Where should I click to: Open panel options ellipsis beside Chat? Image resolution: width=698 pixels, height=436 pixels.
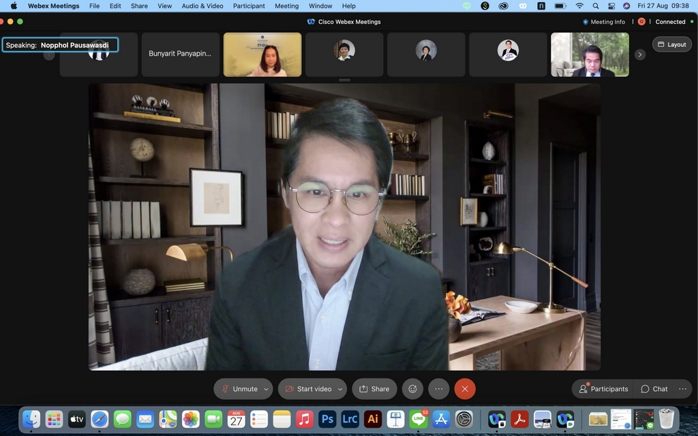coord(682,389)
